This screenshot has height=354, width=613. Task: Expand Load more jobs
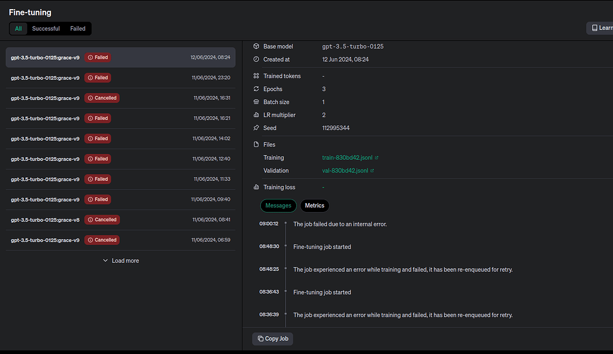click(121, 261)
